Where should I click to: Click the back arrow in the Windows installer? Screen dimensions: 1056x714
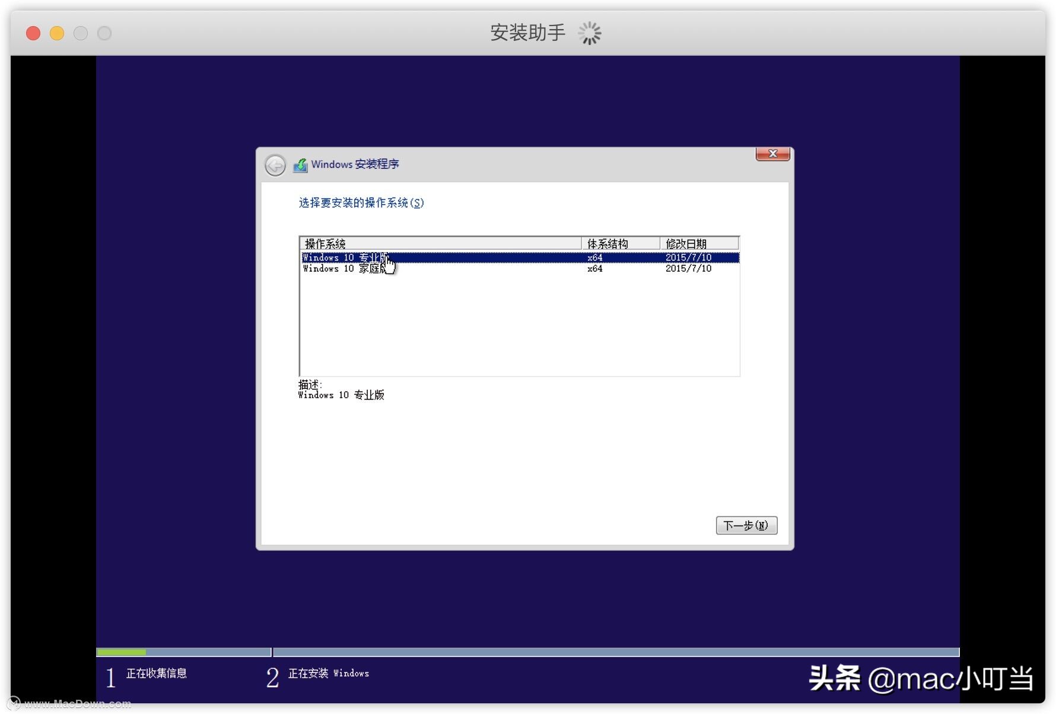pos(275,166)
